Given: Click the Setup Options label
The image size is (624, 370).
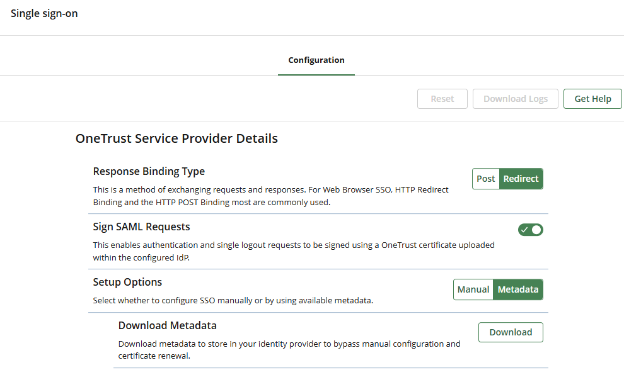Looking at the screenshot, I should pyautogui.click(x=127, y=282).
